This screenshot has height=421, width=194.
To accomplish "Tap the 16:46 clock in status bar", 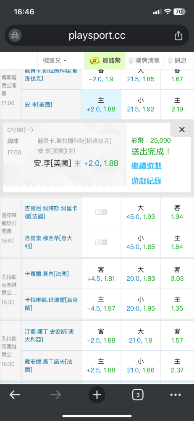I will pos(24,12).
